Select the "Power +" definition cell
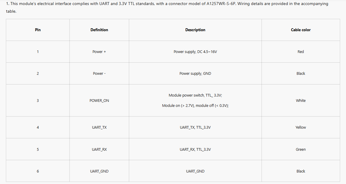Image resolution: width=346 pixels, height=184 pixels. [99, 52]
